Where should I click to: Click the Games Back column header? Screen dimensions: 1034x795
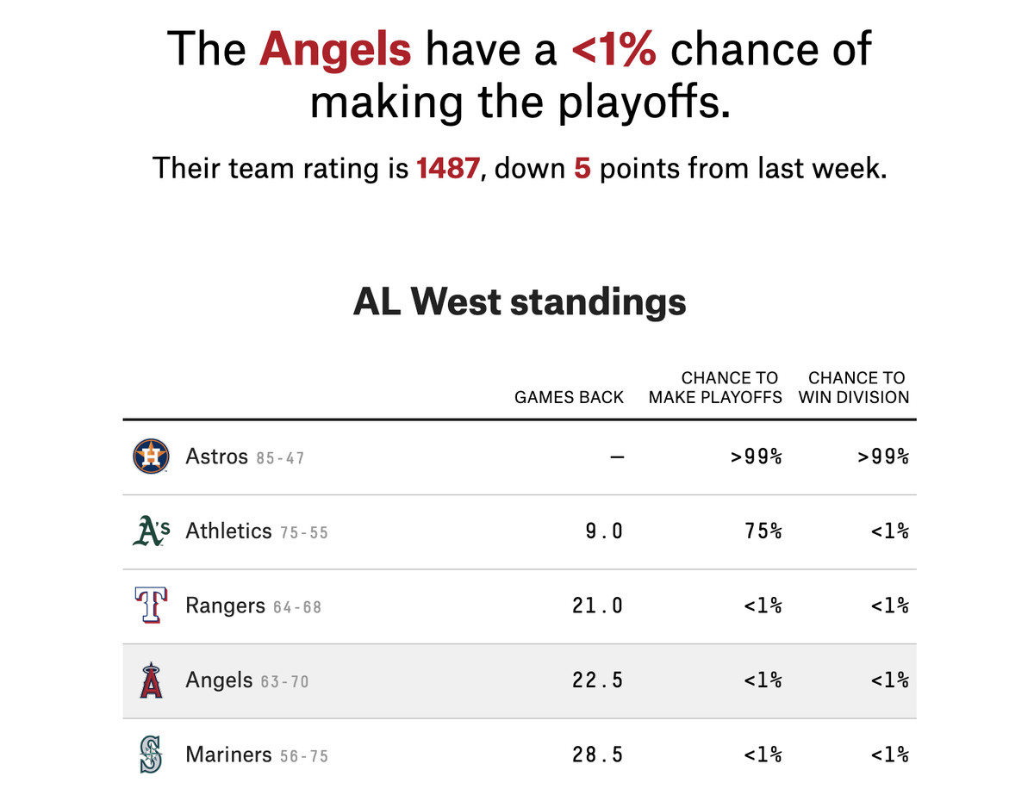coord(569,397)
